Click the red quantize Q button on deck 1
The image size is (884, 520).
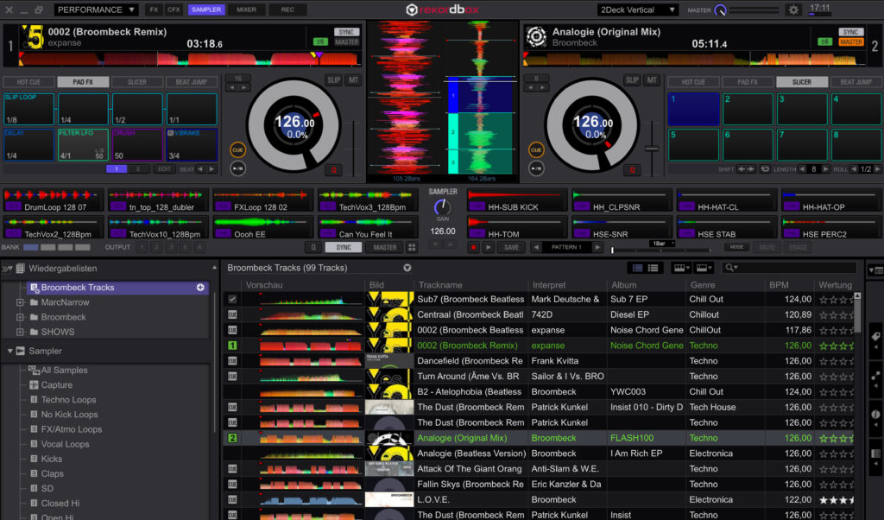[333, 169]
